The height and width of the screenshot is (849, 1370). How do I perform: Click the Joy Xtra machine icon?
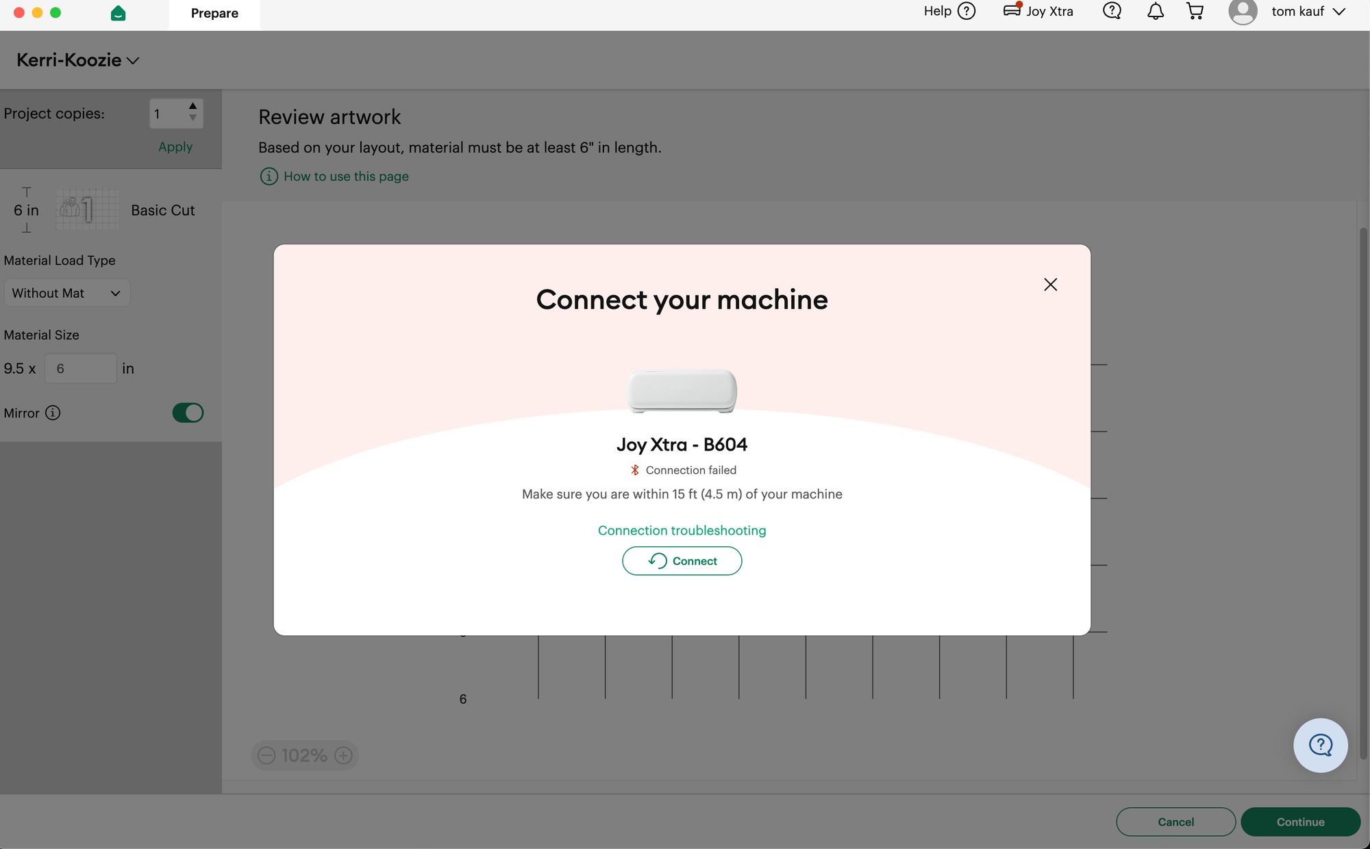point(1012,10)
